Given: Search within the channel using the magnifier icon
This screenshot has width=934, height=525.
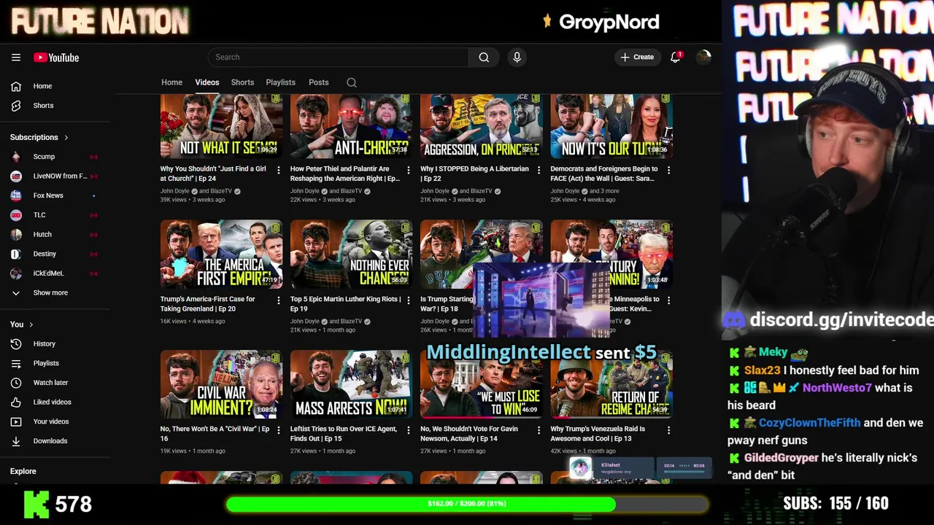Looking at the screenshot, I should tap(352, 82).
